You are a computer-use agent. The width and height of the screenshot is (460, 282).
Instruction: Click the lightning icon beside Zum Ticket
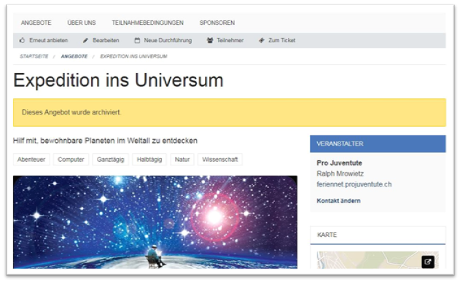(262, 41)
